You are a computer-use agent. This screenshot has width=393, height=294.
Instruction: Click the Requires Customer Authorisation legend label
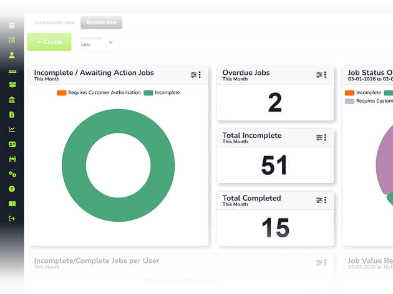click(104, 93)
